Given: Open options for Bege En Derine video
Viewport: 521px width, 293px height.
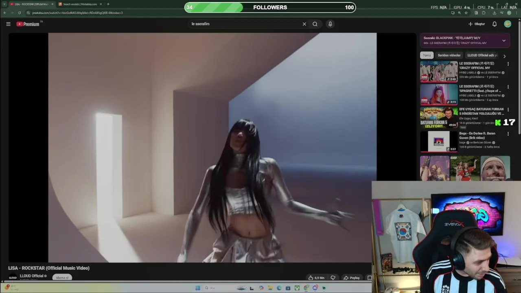Looking at the screenshot, I should (508, 134).
